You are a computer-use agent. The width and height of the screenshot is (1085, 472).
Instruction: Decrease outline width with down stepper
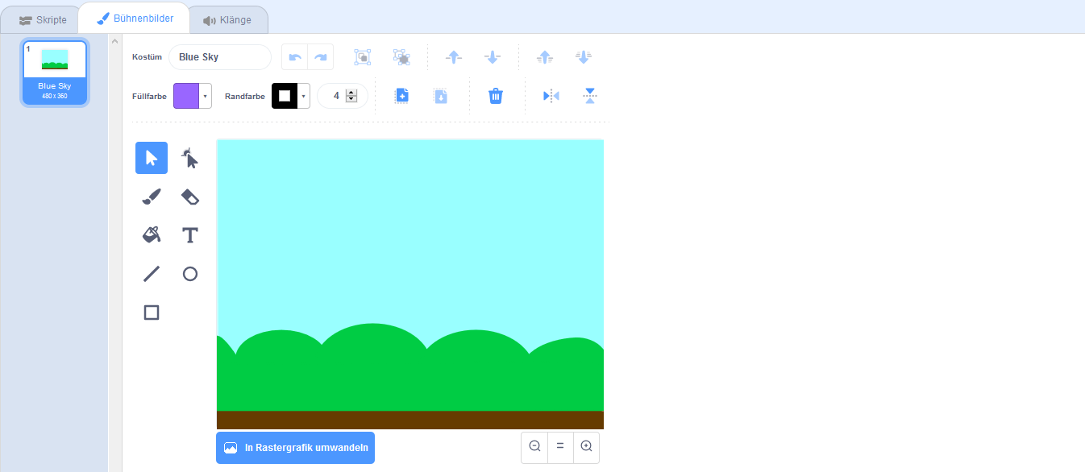pos(351,99)
